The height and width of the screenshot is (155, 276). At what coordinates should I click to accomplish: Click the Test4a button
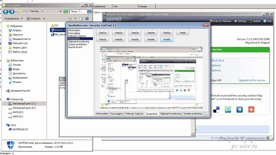coord(151,33)
